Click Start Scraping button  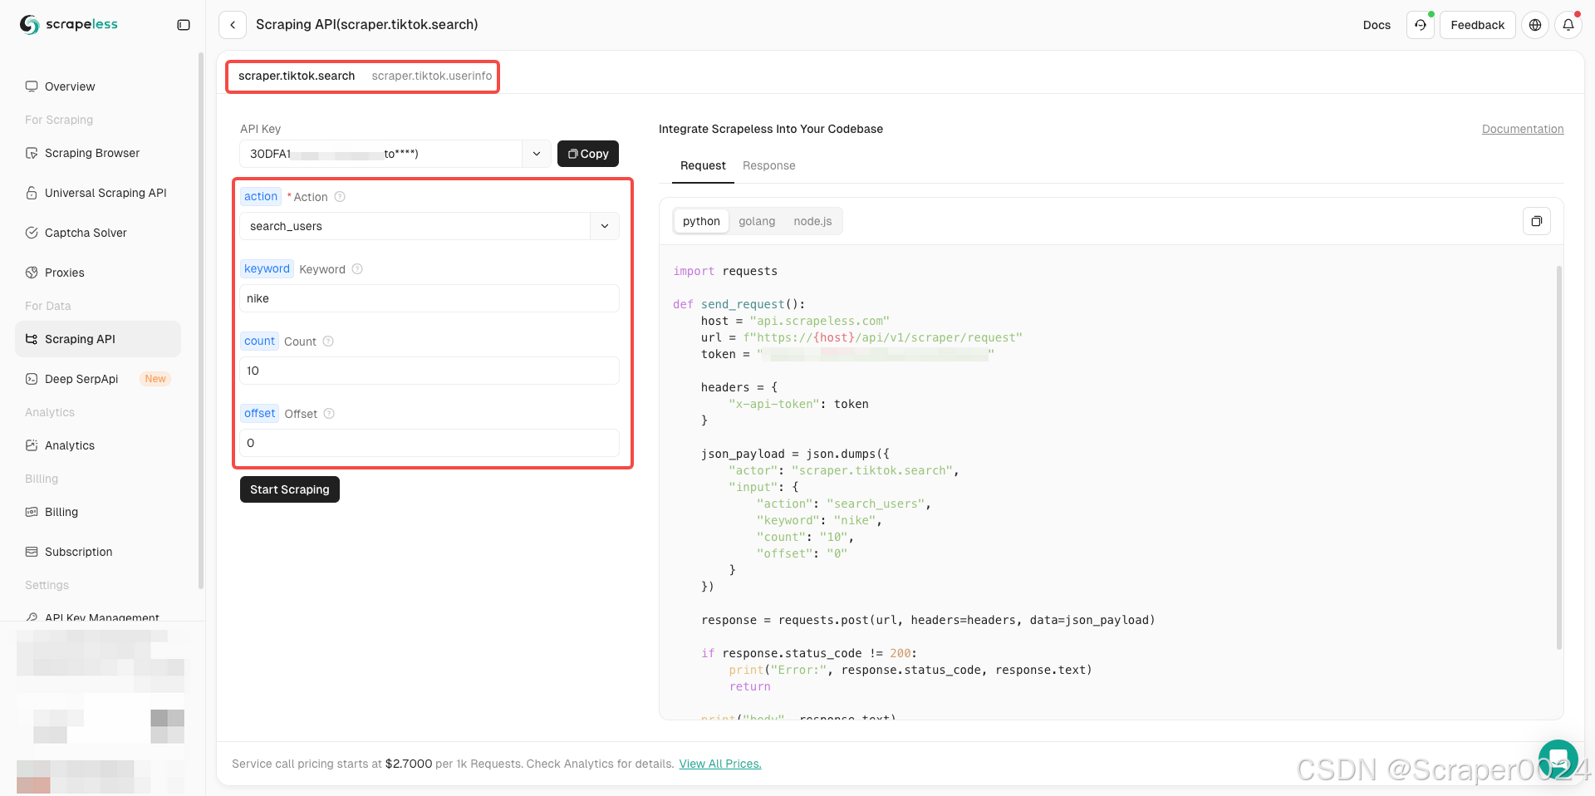(290, 489)
